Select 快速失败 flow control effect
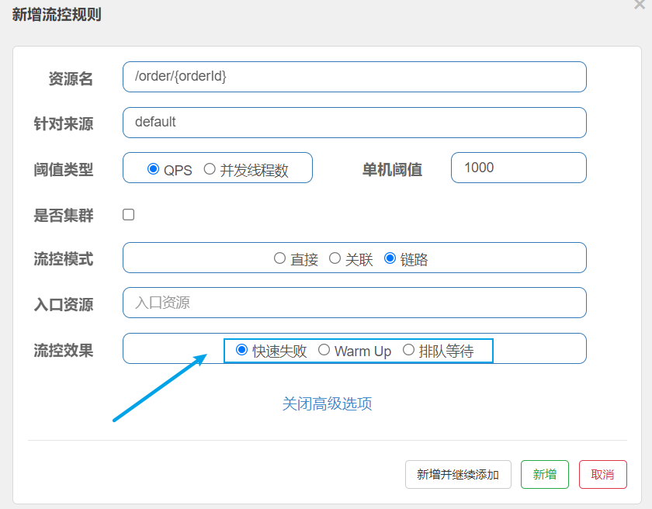Image resolution: width=652 pixels, height=509 pixels. point(242,350)
